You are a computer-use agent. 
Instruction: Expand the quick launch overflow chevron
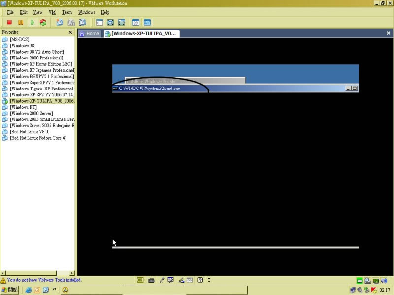coord(54,289)
